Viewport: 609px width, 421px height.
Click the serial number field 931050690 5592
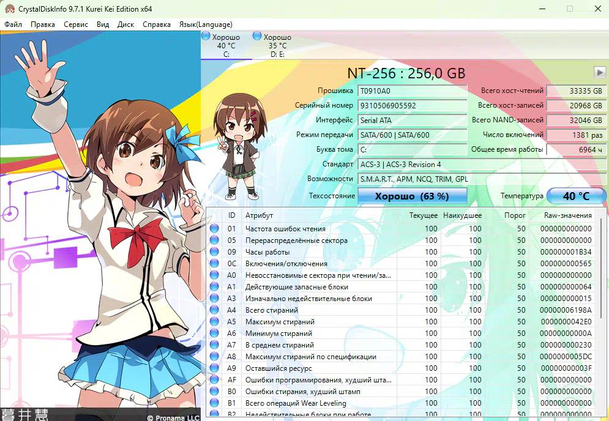click(x=412, y=106)
